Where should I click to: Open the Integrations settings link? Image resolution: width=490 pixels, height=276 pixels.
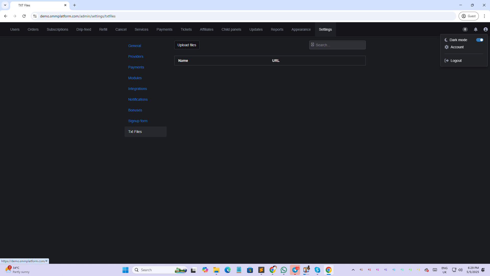click(x=137, y=89)
